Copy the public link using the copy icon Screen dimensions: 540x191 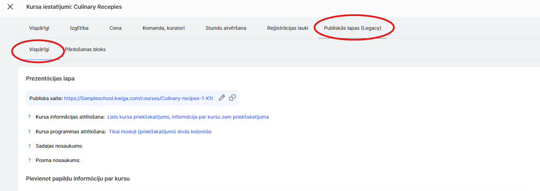(232, 98)
